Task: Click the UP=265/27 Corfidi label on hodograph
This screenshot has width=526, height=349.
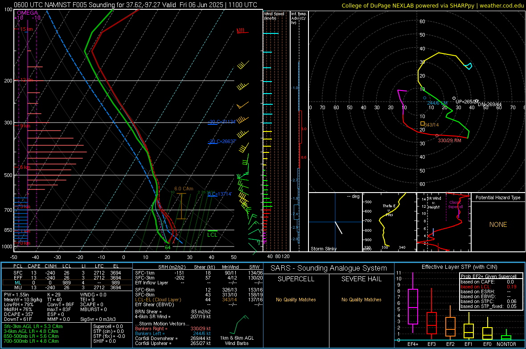Action: pos(467,101)
